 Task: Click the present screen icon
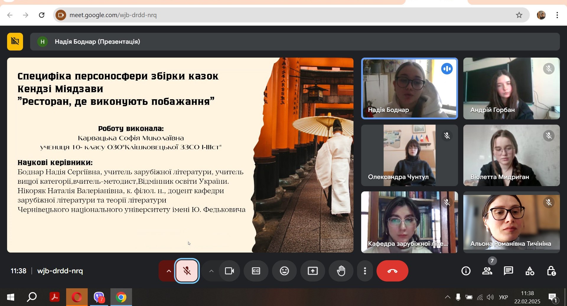coord(313,271)
